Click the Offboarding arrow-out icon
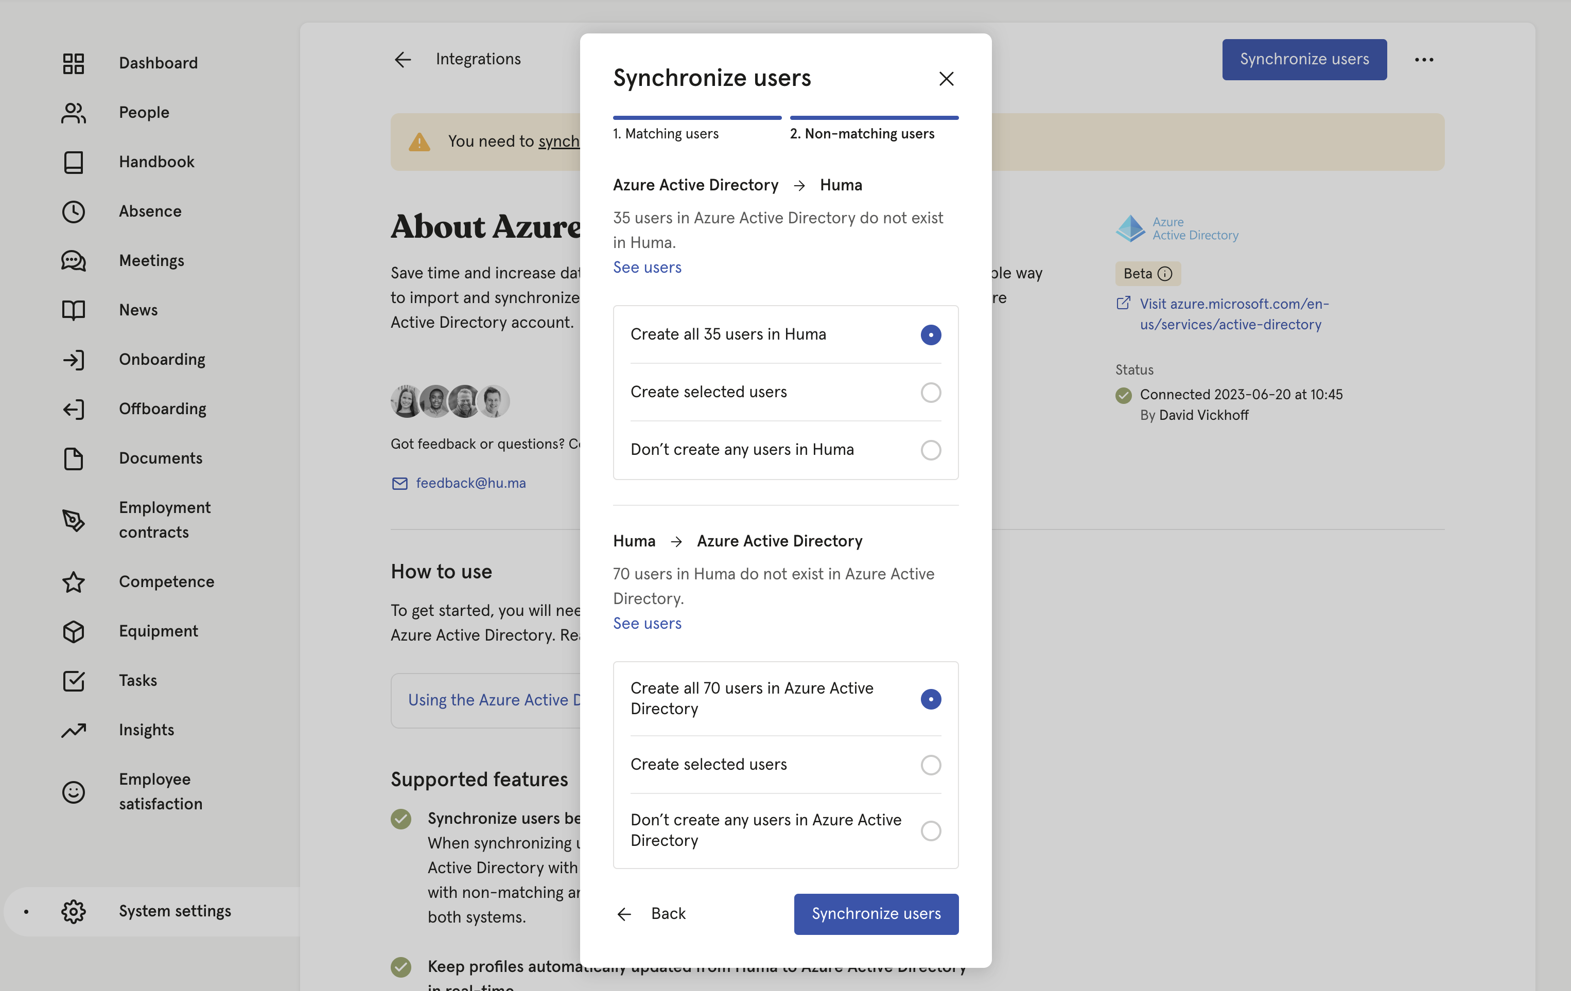The width and height of the screenshot is (1571, 991). 73,410
